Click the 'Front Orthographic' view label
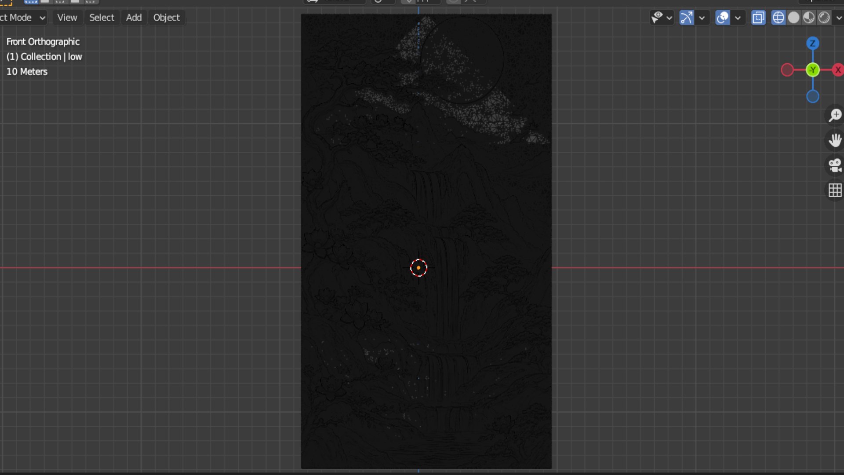 pos(43,42)
